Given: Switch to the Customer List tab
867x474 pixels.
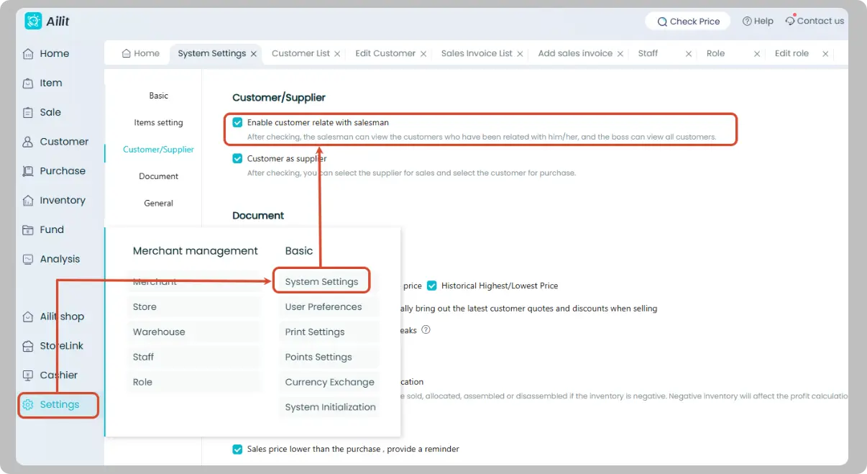Looking at the screenshot, I should 301,53.
